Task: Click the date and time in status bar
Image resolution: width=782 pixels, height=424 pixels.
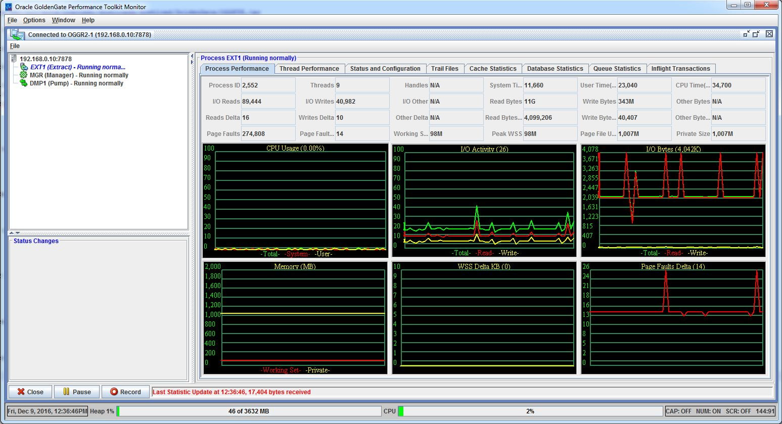Action: pos(47,411)
